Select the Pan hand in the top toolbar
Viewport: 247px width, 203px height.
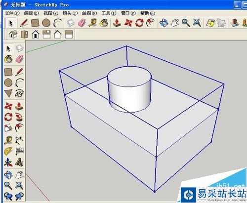coord(175,23)
